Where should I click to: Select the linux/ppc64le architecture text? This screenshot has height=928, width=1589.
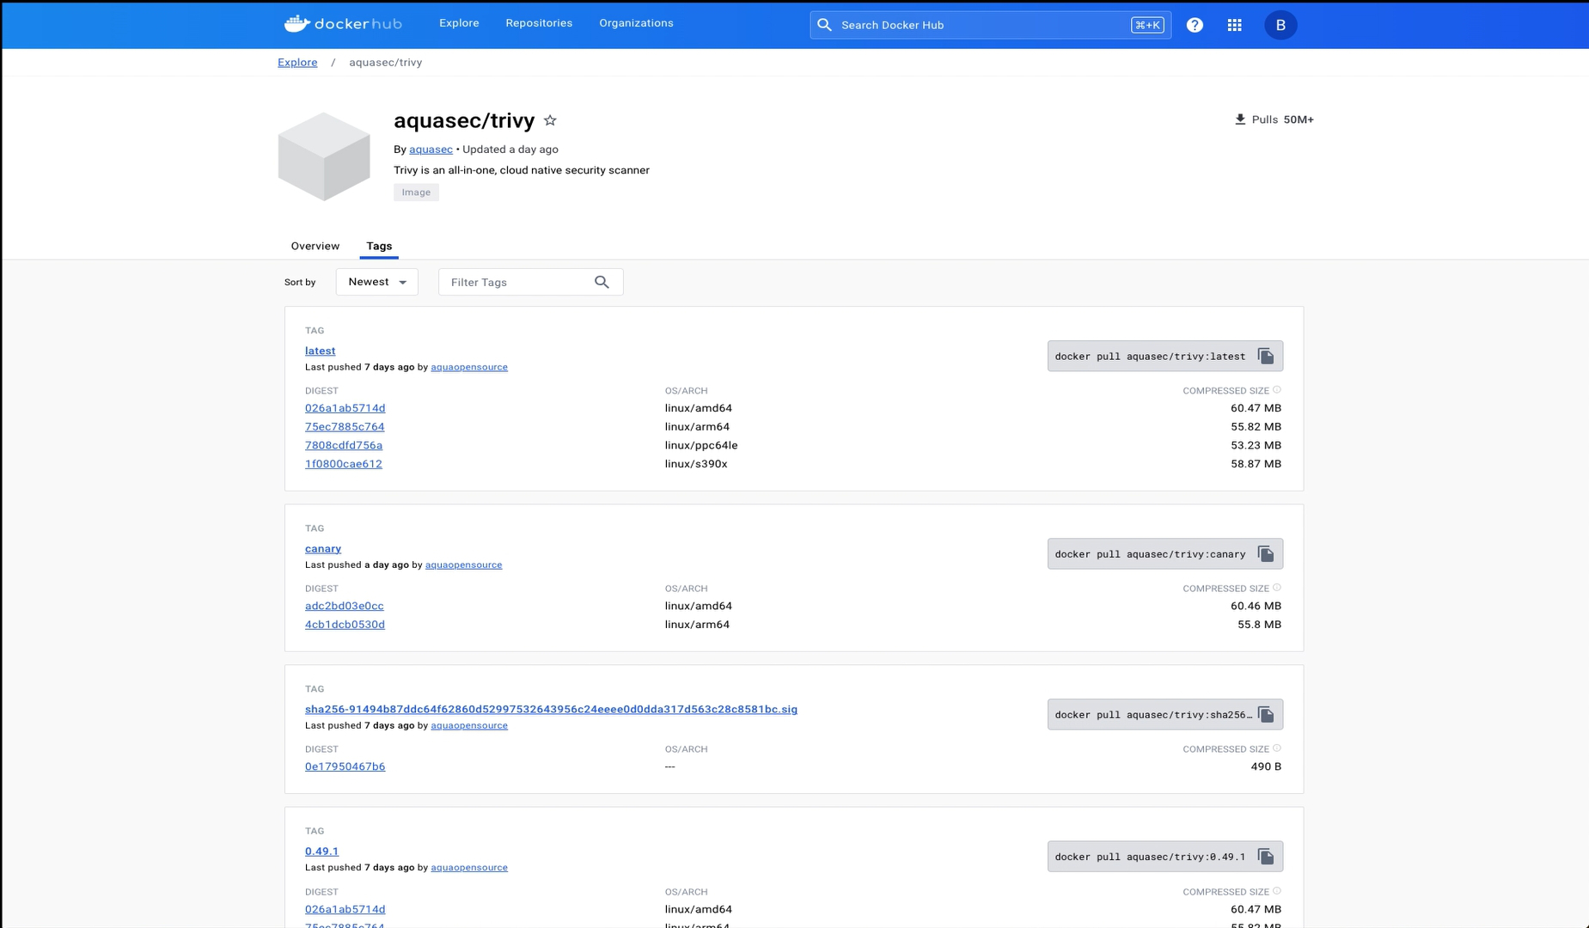(701, 445)
